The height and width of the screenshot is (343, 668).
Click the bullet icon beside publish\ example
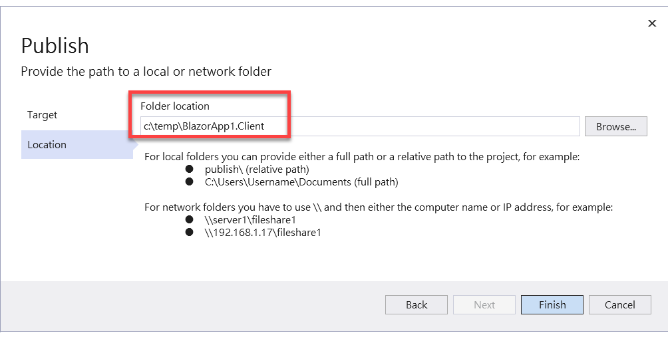point(189,169)
